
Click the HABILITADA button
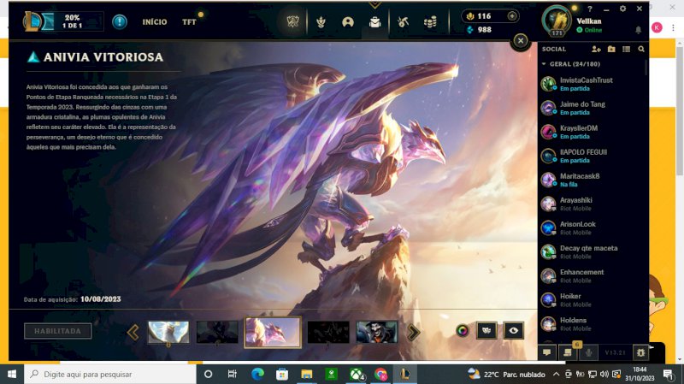pyautogui.click(x=58, y=331)
